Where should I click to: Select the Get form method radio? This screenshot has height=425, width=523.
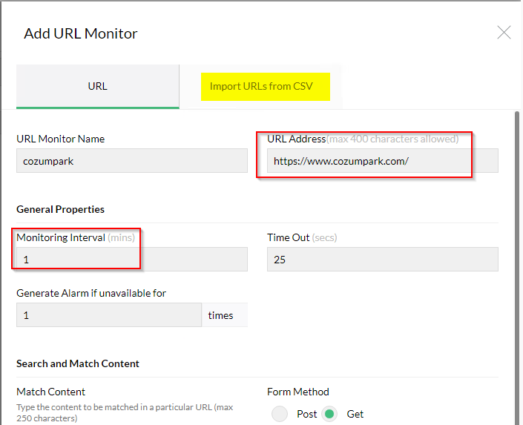pos(329,414)
